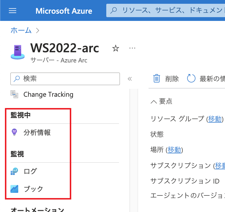This screenshot has height=212, width=225.
Task: Click the サーバー - Azure Arc subtitle
Action: coord(59,60)
